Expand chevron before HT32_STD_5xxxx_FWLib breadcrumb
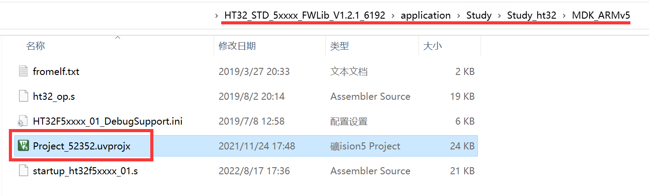Viewport: 649px width, 196px height. tap(217, 16)
